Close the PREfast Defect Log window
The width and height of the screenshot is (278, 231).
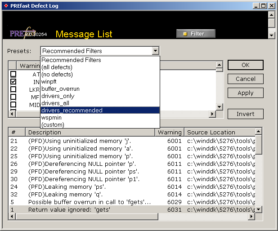click(x=272, y=6)
